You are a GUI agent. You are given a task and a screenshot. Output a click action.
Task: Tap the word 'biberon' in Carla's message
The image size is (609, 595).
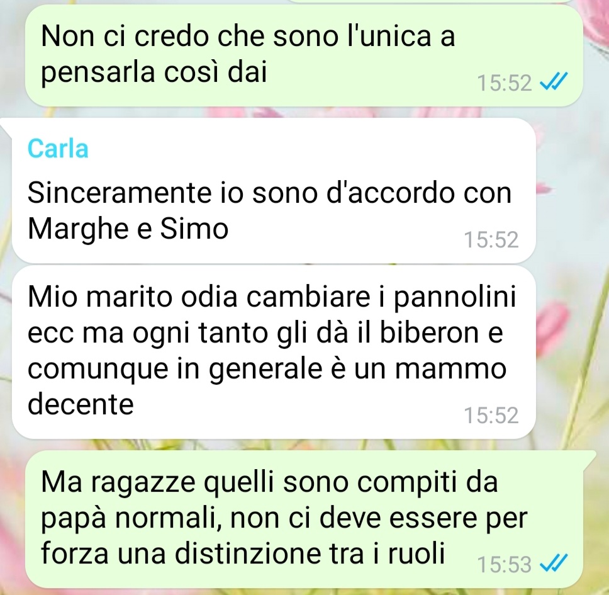[429, 332]
